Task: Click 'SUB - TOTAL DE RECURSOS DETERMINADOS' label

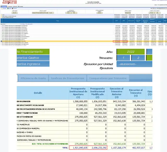Action: [x=50, y=144]
